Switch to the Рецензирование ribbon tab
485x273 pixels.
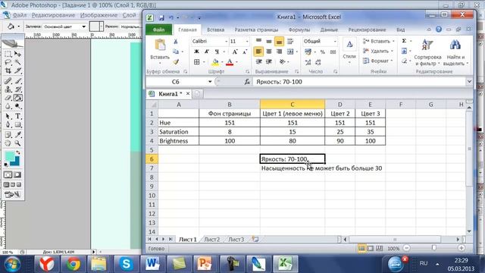pyautogui.click(x=367, y=30)
